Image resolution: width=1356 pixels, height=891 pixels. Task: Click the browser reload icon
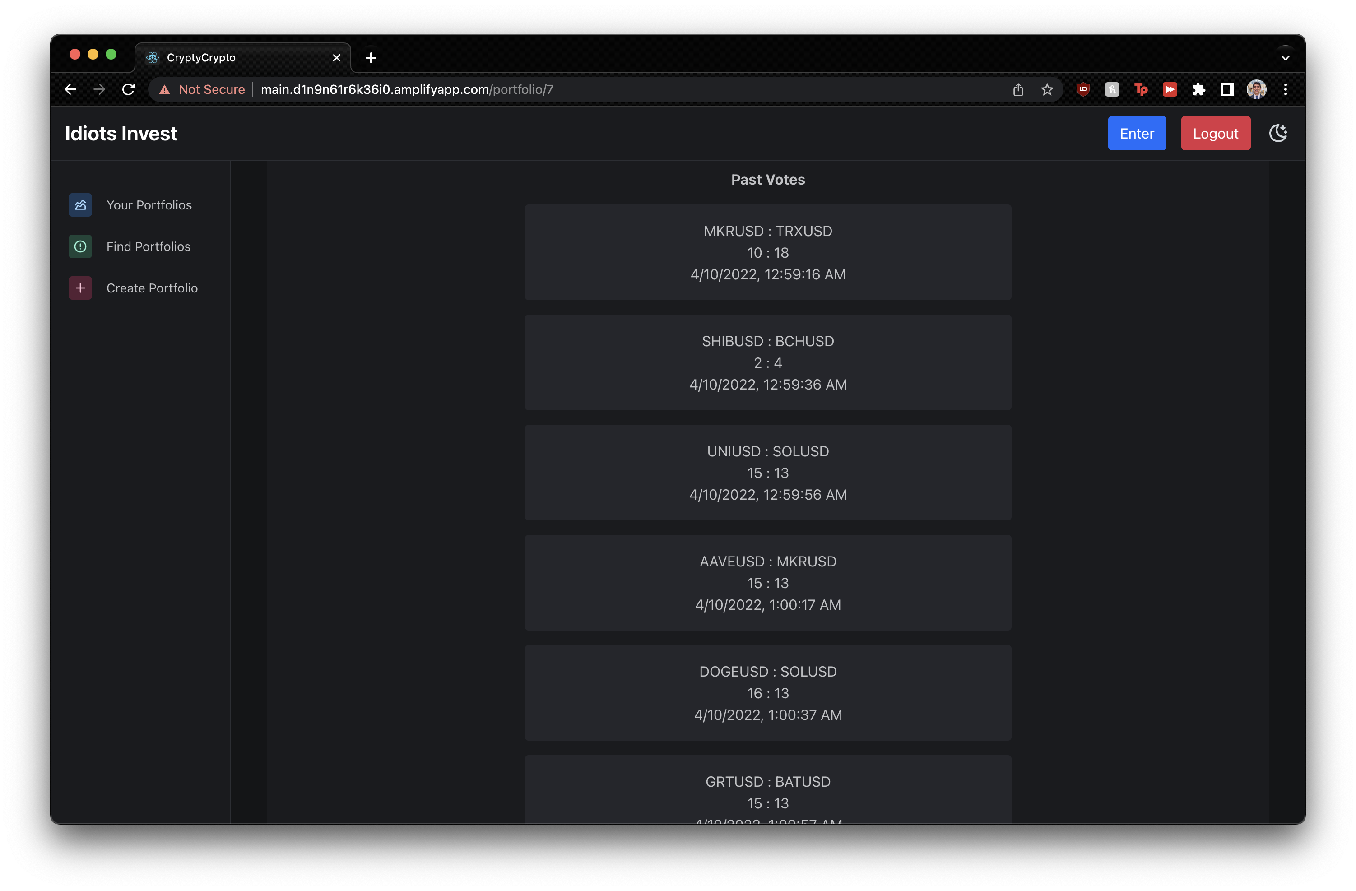pos(129,89)
